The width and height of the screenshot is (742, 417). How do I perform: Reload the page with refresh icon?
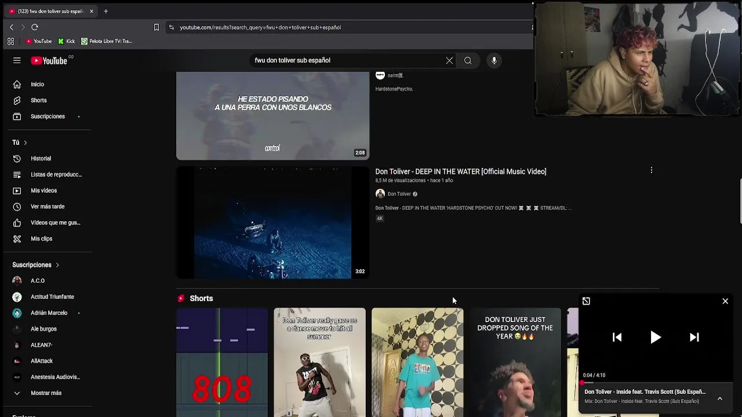coord(35,27)
